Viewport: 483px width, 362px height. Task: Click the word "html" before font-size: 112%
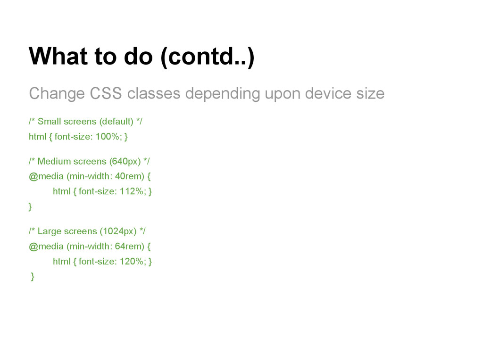coord(61,191)
